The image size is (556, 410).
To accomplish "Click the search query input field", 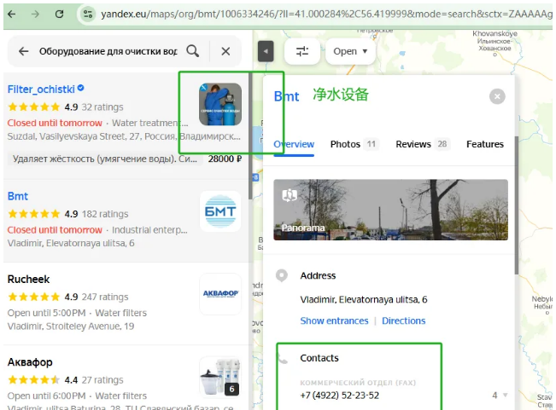I will [x=108, y=51].
